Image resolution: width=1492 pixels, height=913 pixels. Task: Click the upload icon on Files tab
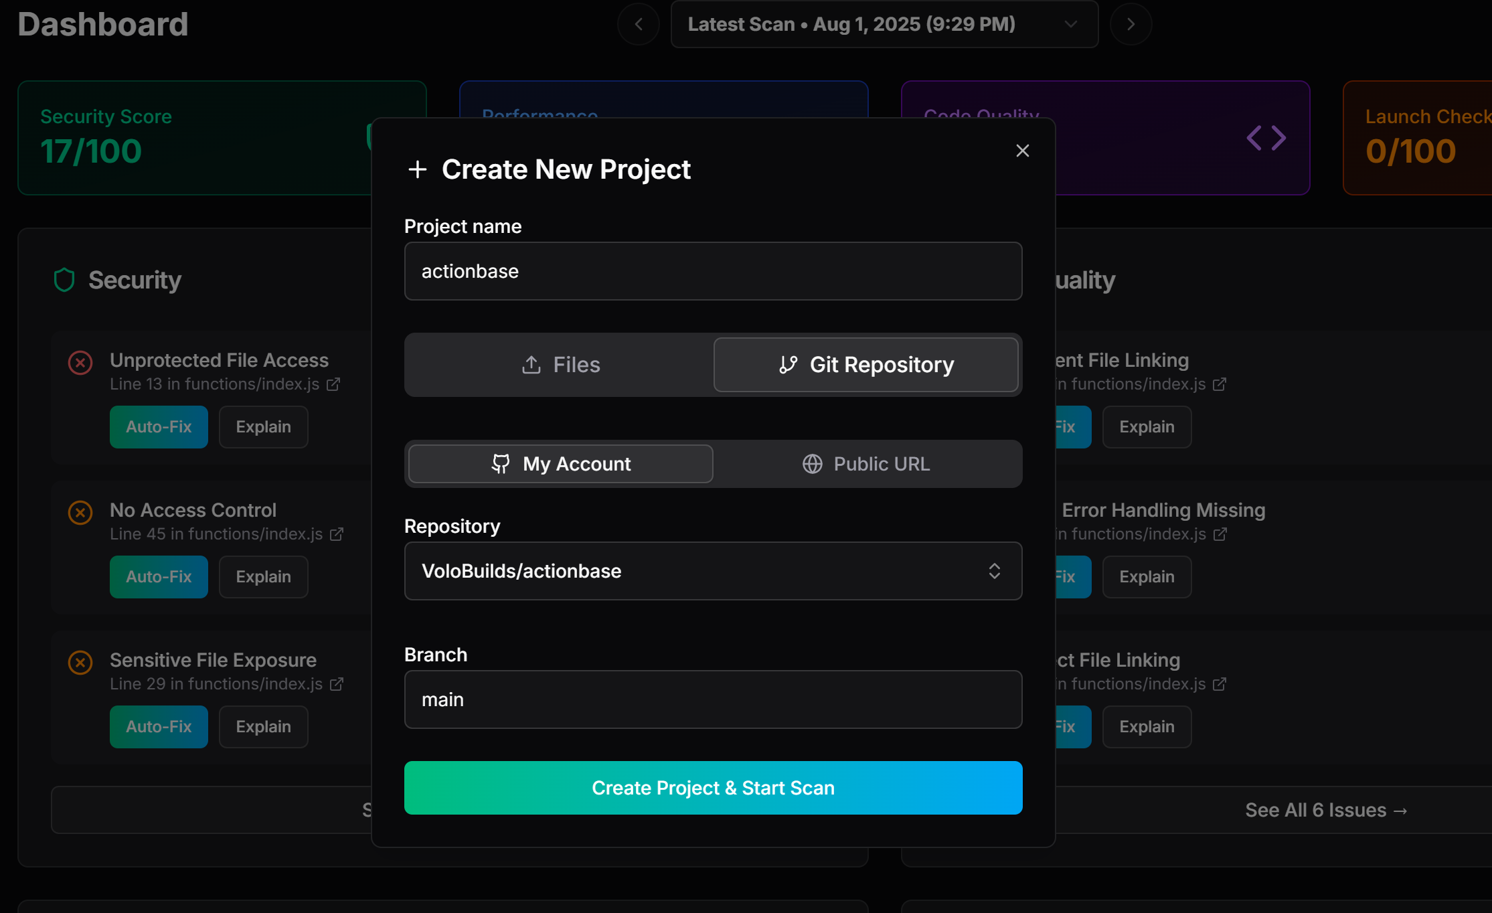pos(531,365)
